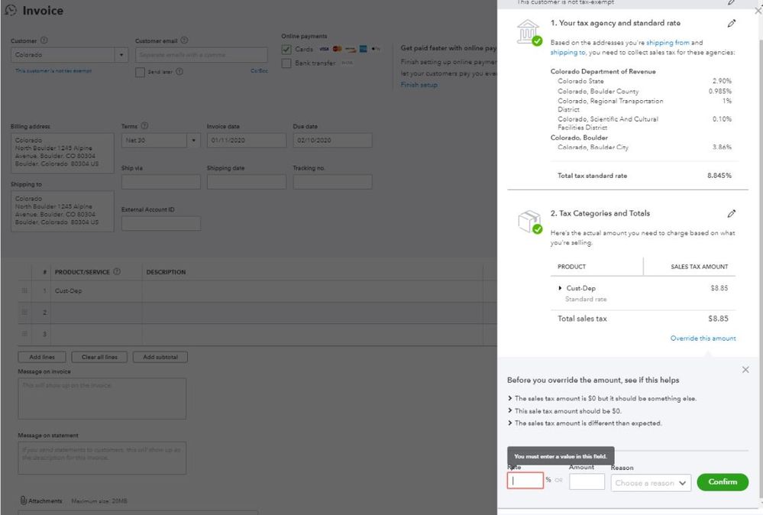The height and width of the screenshot is (515, 763).
Task: Click the Message on invoice text area
Action: pyautogui.click(x=102, y=399)
